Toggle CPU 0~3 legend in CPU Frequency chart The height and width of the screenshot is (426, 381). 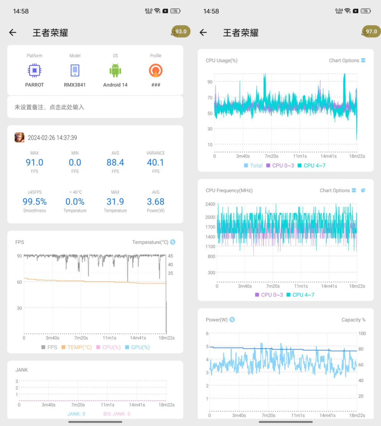269,295
